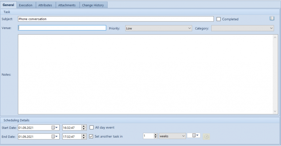Decrease end time with down spinner
The width and height of the screenshot is (281, 146).
[84, 138]
